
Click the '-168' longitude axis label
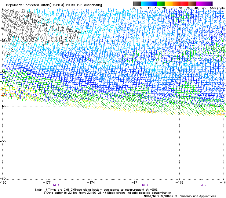[180, 182]
